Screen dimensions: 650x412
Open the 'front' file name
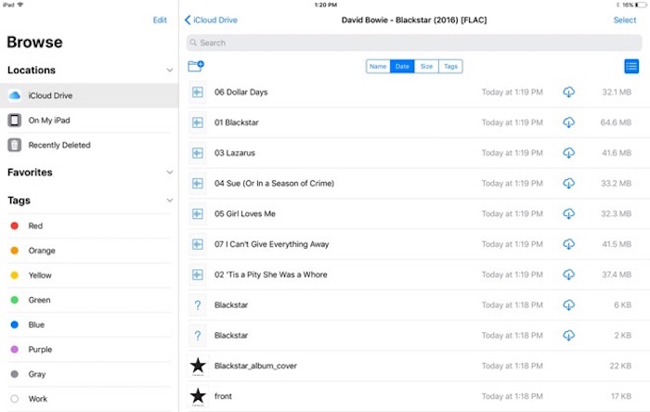[223, 396]
